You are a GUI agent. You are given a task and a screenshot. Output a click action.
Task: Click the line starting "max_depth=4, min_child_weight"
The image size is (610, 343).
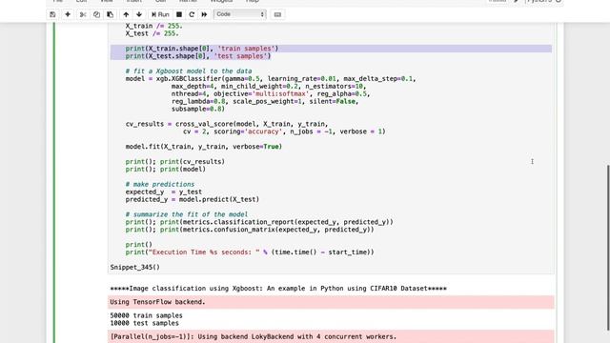pos(269,87)
